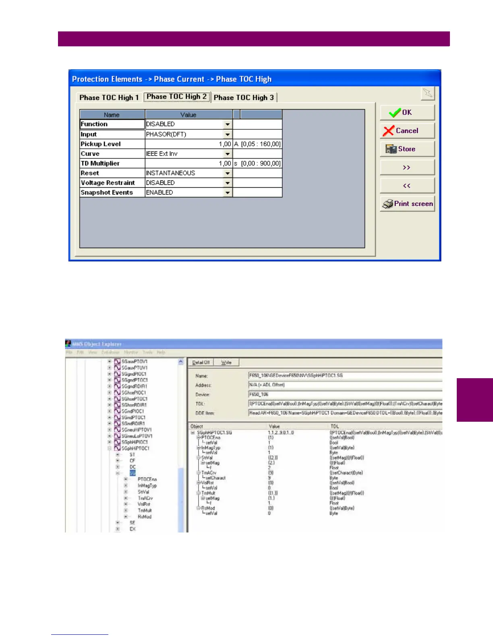Click the Detail Off button
Image resolution: width=493 pixels, height=638 pixels.
click(x=201, y=362)
